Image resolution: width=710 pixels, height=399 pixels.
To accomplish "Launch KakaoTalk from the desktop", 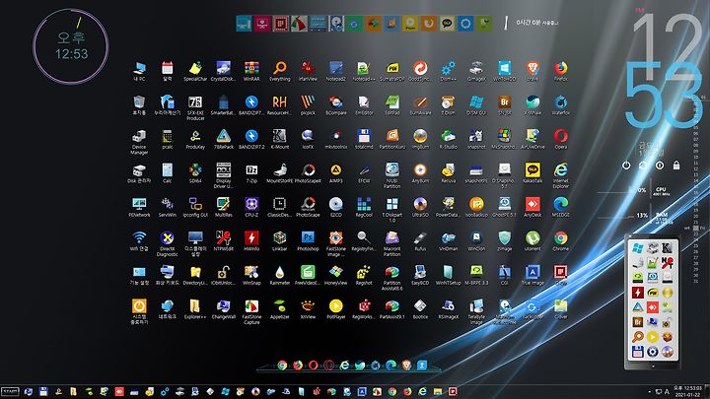I will pyautogui.click(x=532, y=170).
